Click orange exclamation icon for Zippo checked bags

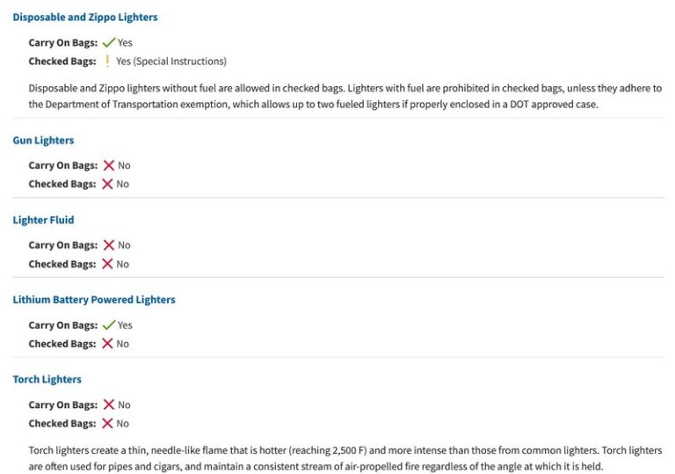click(x=107, y=61)
